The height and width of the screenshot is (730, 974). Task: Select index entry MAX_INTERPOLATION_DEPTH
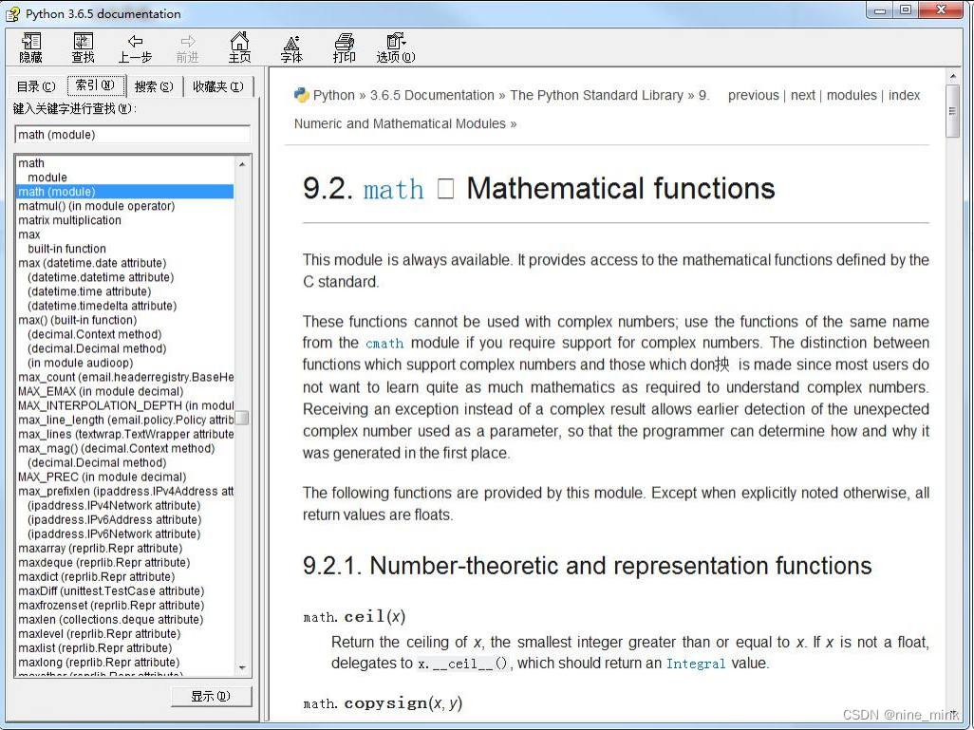[x=126, y=405]
